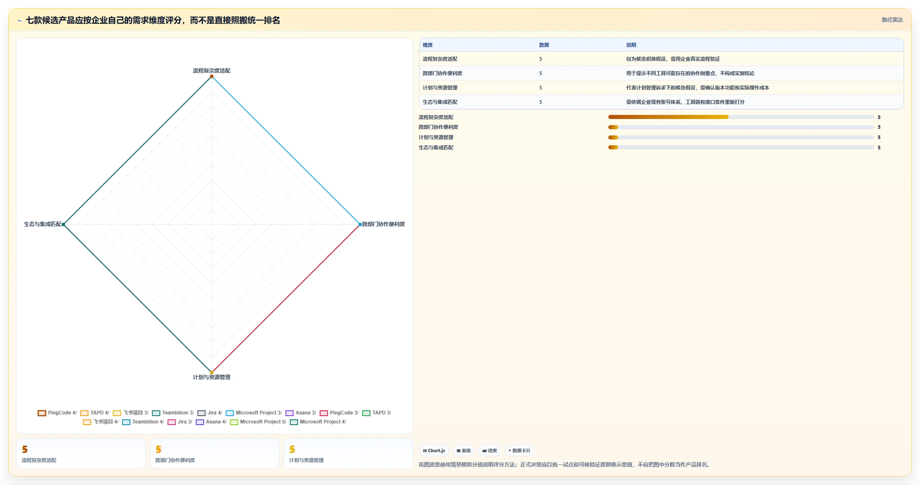The width and height of the screenshot is (920, 485).
Task: Hide the Jira 4/ legend dataset
Action: click(x=210, y=413)
